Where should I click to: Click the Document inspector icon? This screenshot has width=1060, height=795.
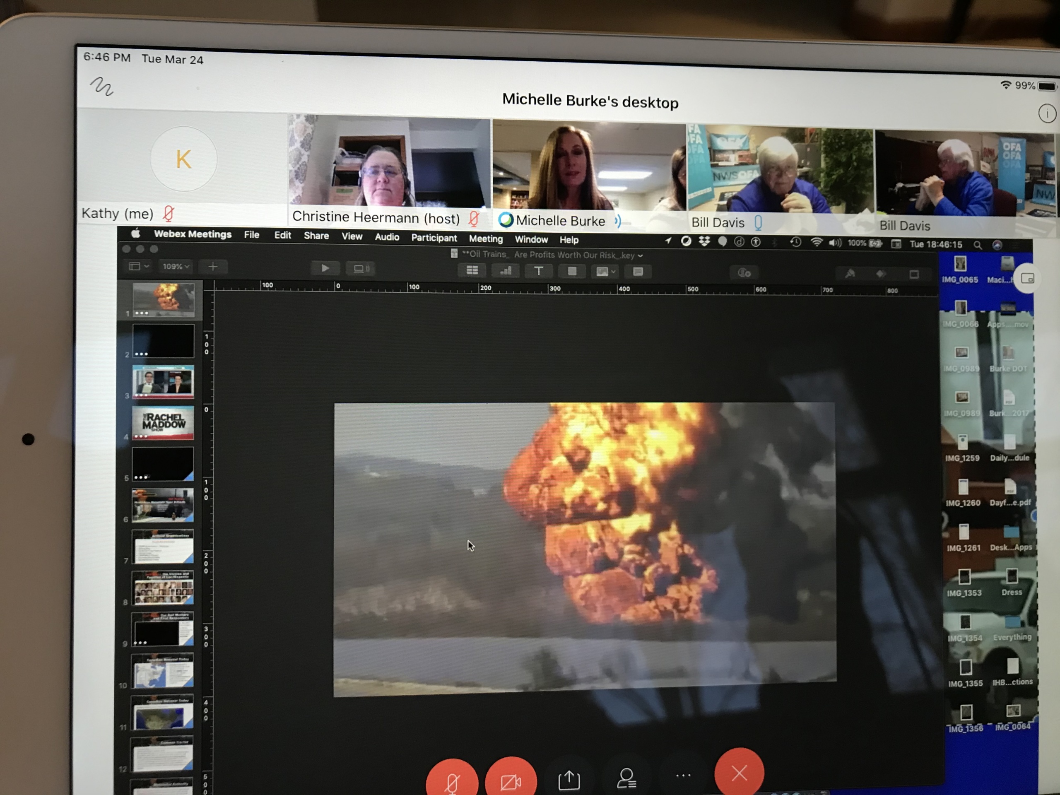914,274
